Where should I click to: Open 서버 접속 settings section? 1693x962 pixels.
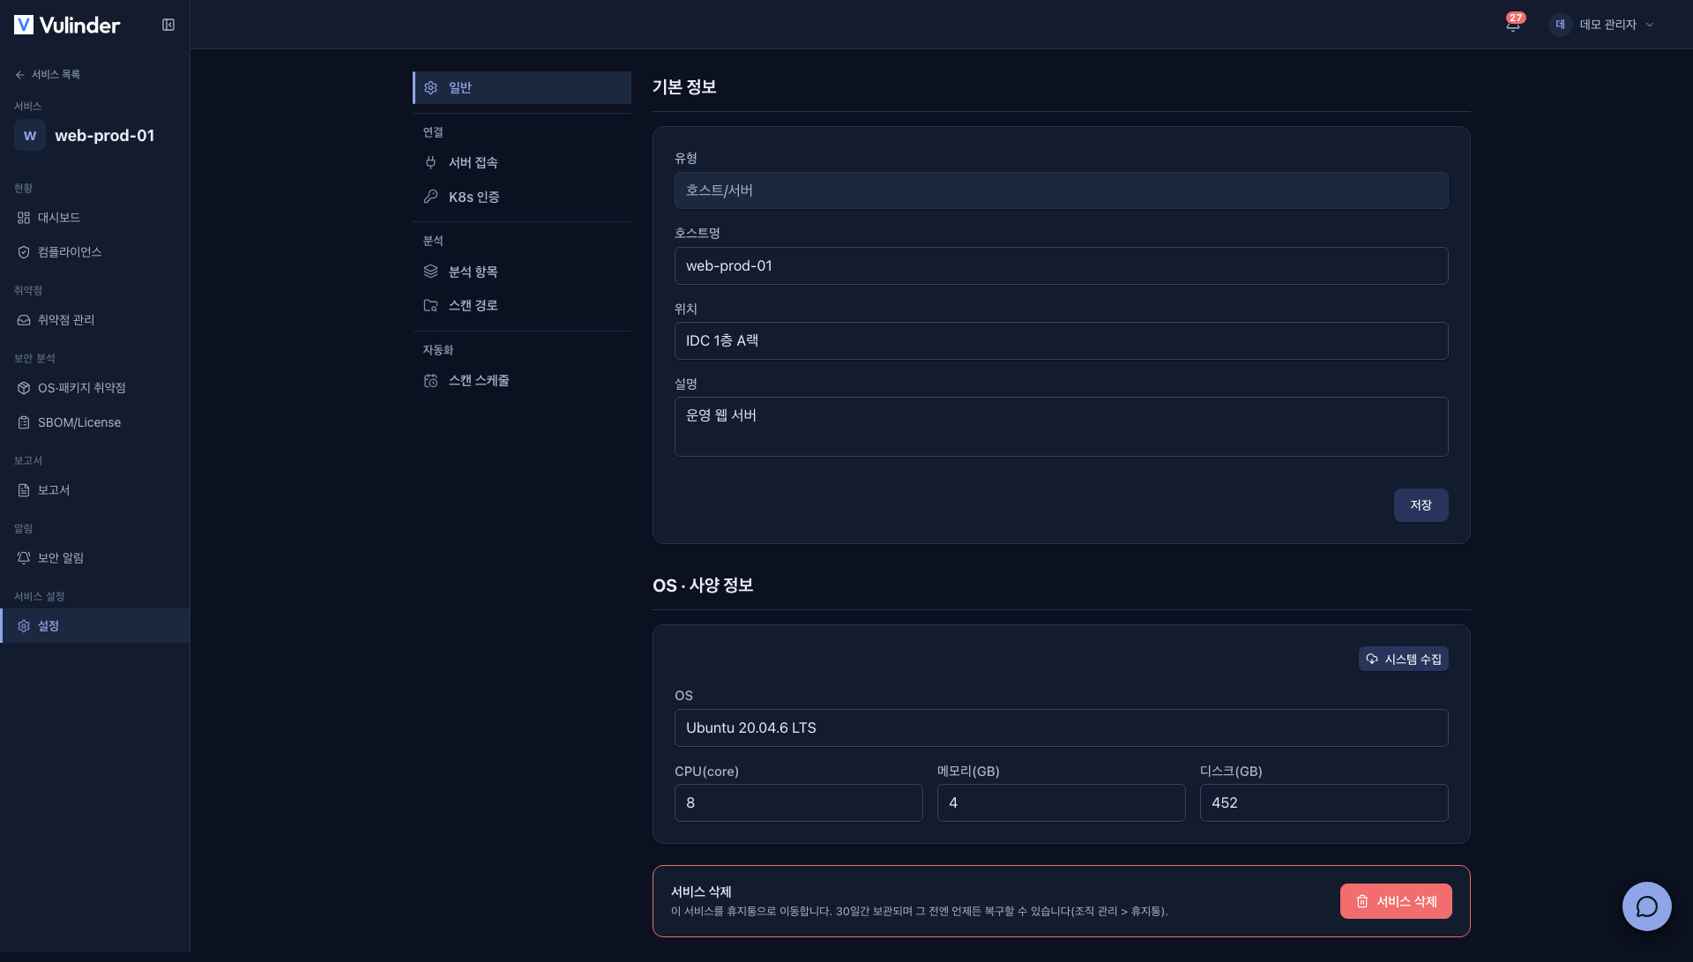(522, 162)
